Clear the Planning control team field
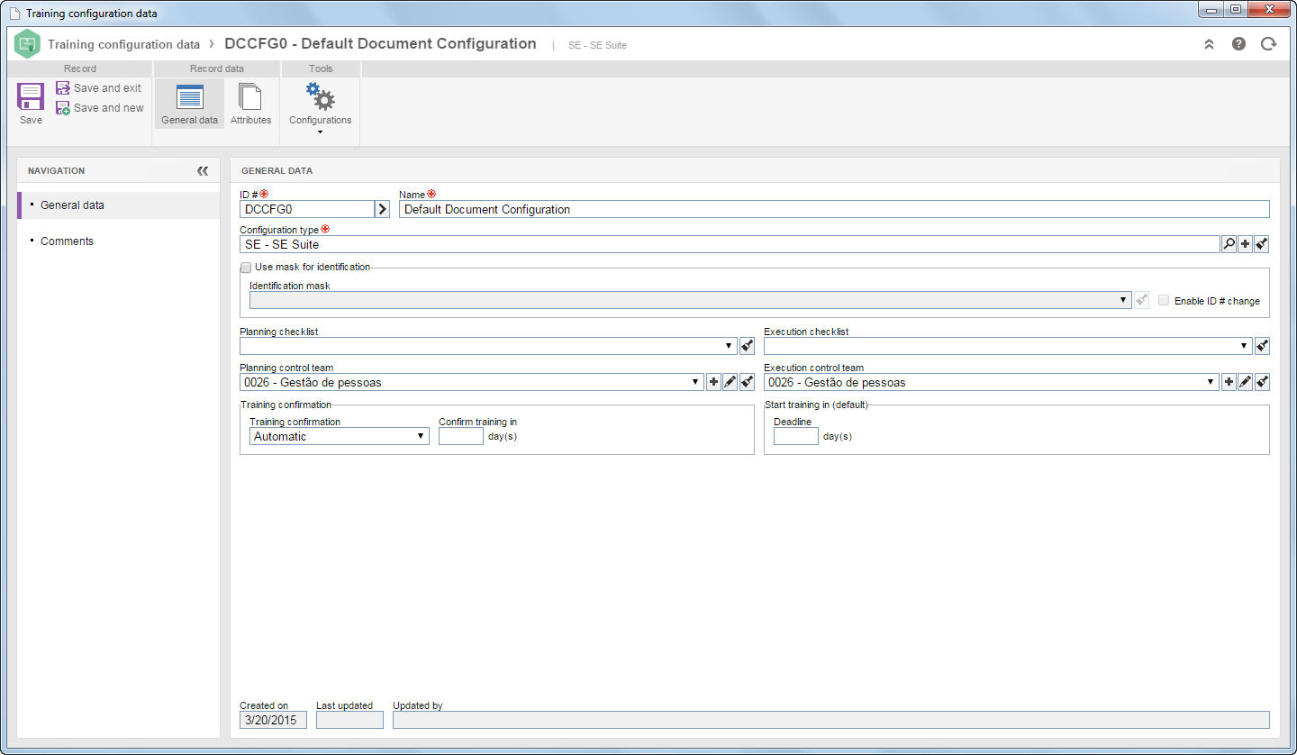The height and width of the screenshot is (755, 1297). click(x=747, y=382)
